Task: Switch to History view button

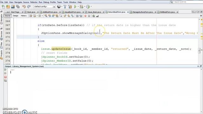Action: coord(24,16)
